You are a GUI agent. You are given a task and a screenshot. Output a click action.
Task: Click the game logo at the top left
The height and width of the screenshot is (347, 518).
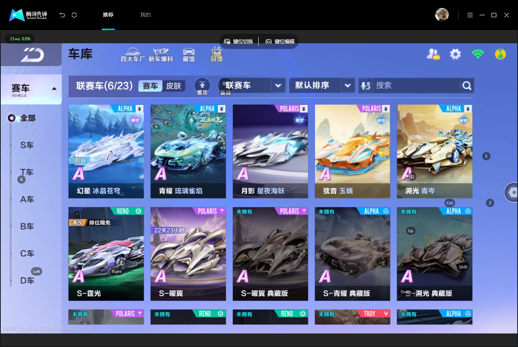click(x=32, y=55)
